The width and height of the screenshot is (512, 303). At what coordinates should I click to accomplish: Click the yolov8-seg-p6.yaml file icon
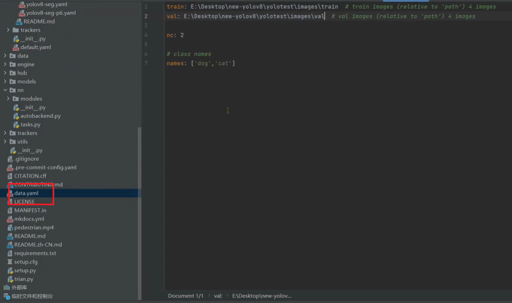coord(22,13)
